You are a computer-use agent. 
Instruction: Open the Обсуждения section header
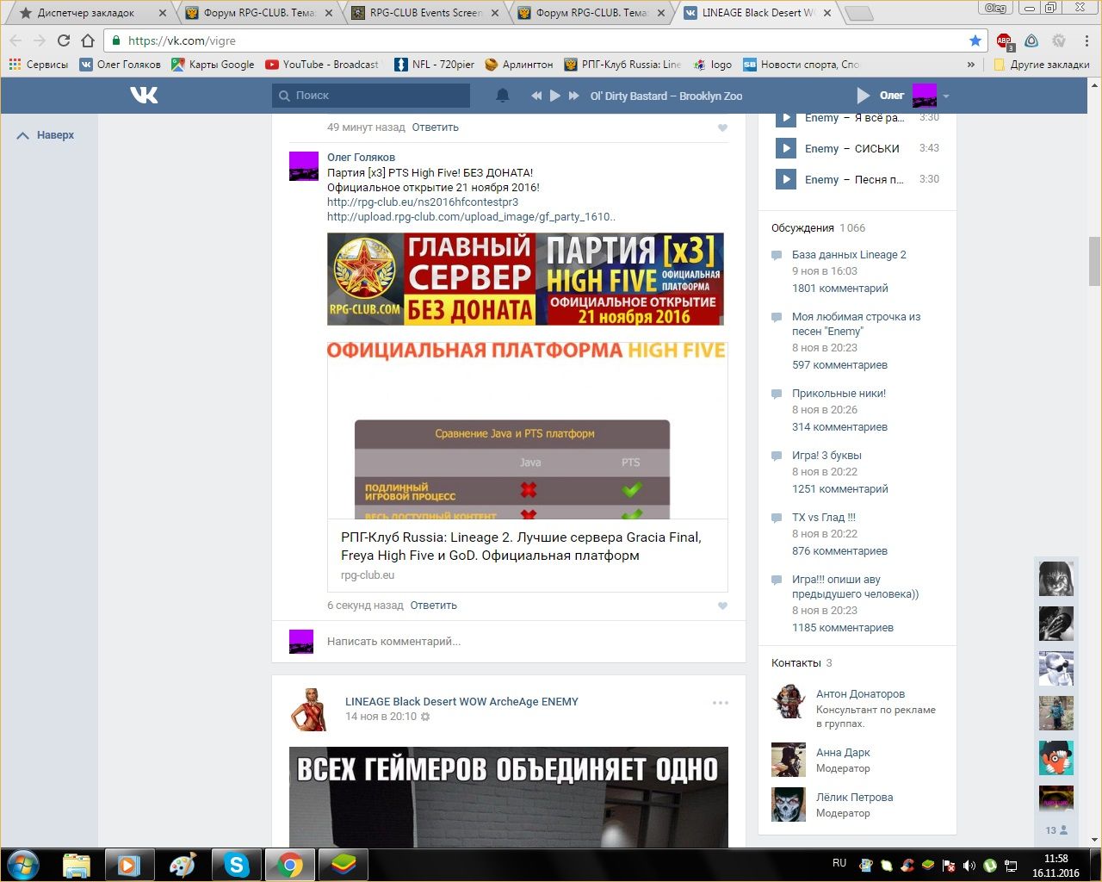pyautogui.click(x=802, y=228)
